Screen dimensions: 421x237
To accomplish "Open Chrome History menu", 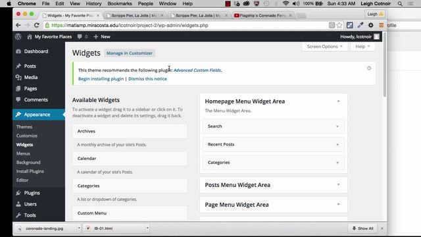I will coord(93,4).
